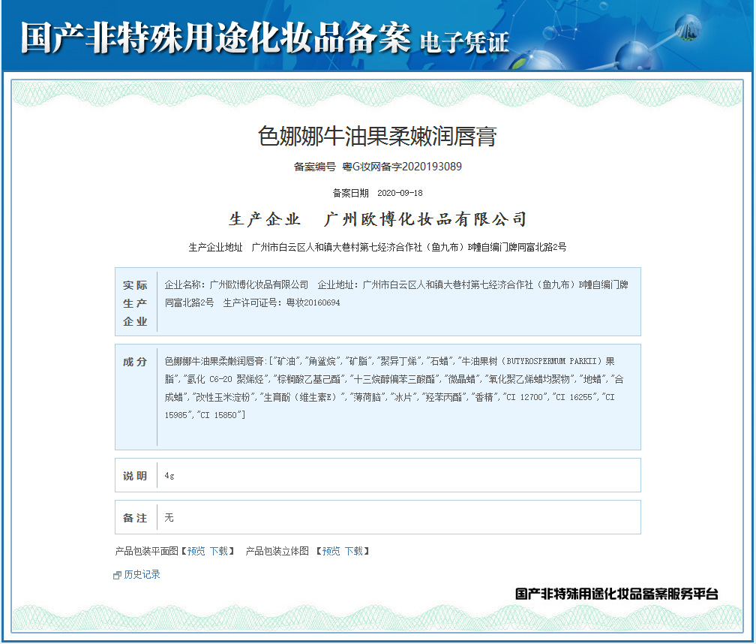The image size is (756, 644).
Task: Click the ingredient text CI 15850
Action: [219, 415]
